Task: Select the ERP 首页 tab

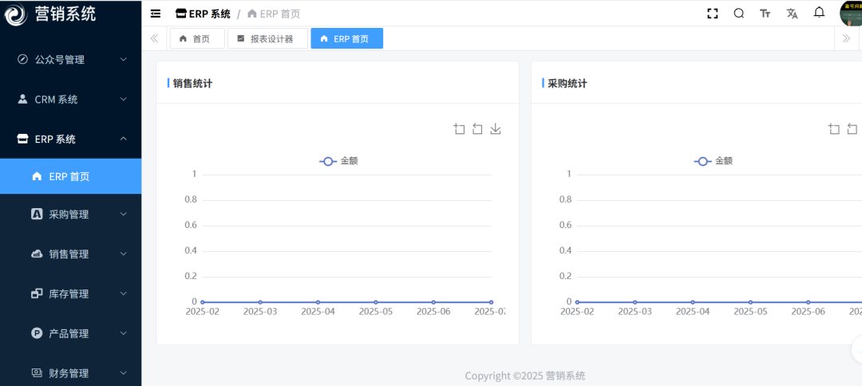Action: (x=347, y=38)
